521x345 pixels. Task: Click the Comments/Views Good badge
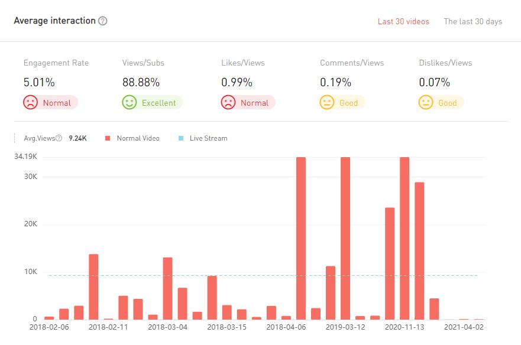click(x=348, y=103)
